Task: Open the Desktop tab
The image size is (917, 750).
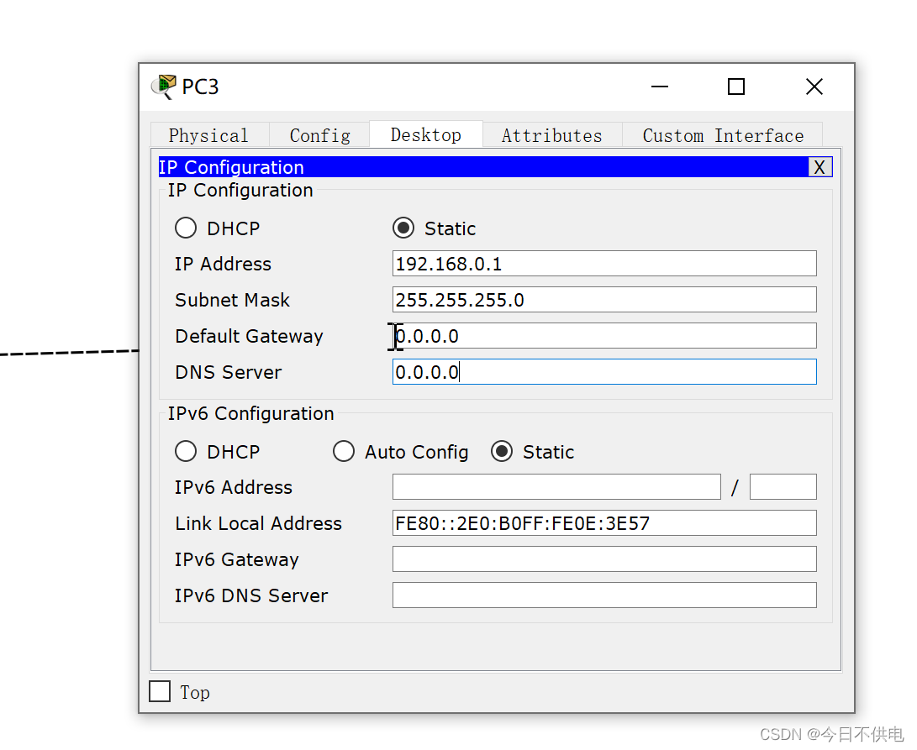Action: point(426,134)
